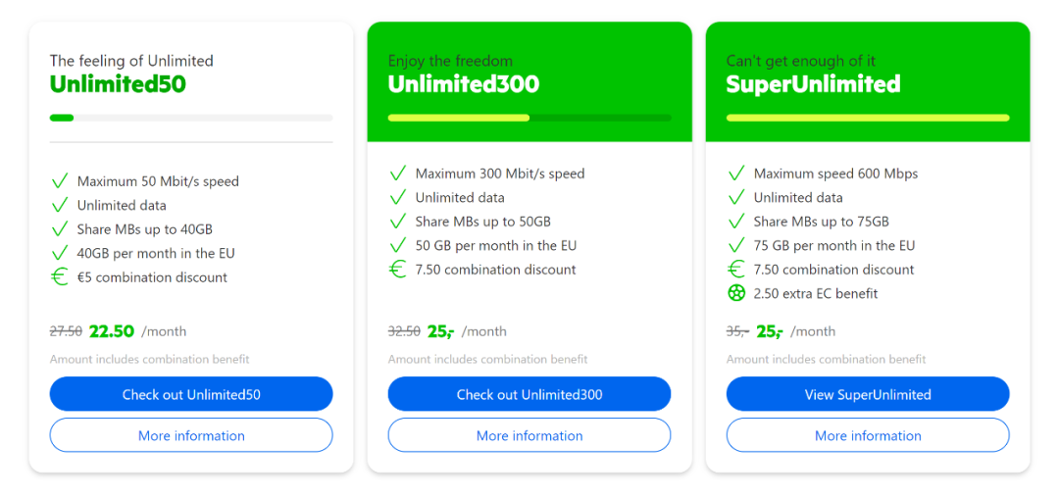Click the euro icon in the Unlimited300 card
The width and height of the screenshot is (1059, 498).
point(398,270)
